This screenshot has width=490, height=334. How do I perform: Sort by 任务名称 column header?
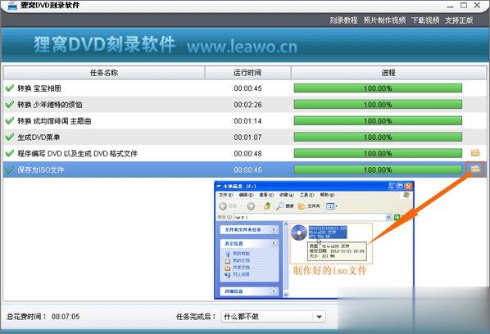(104, 73)
